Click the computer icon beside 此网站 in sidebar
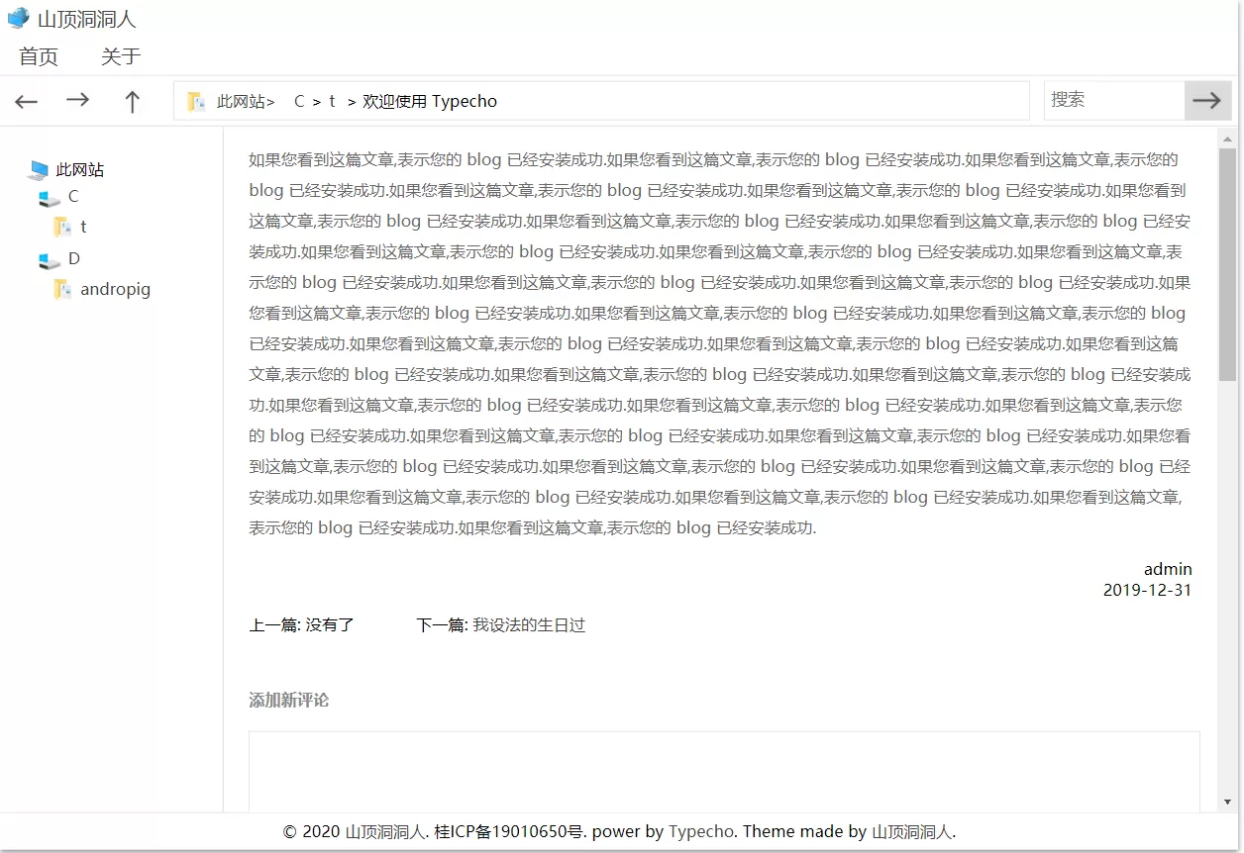1244x853 pixels. coord(39,170)
